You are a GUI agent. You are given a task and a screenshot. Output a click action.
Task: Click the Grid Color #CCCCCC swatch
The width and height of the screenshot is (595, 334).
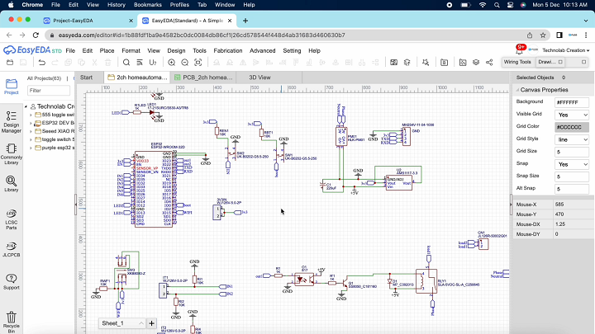pyautogui.click(x=572, y=127)
